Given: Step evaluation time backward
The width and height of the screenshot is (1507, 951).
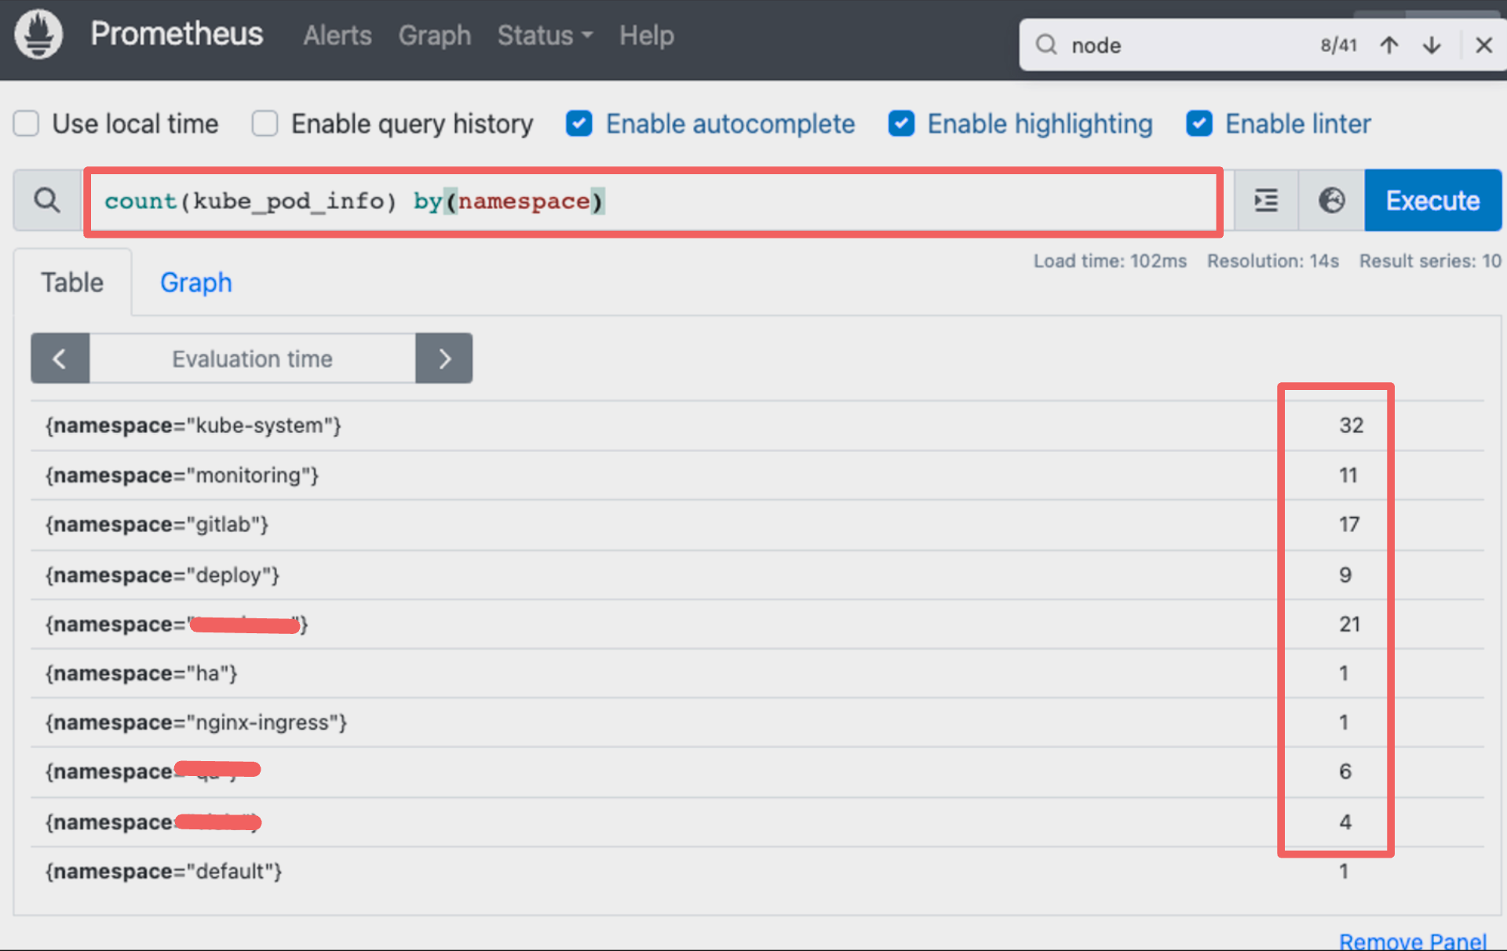Looking at the screenshot, I should click(60, 359).
